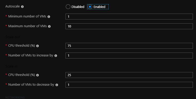Show info for Number of VMs to decrease by
Screen dimensions: 196x99
click(x=57, y=85)
